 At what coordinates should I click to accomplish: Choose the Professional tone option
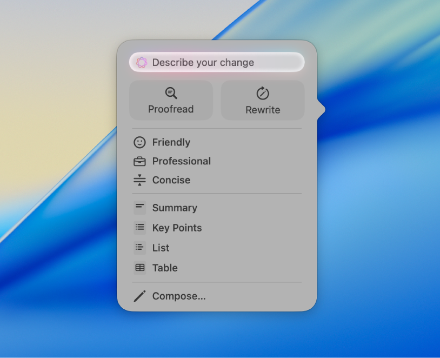181,161
